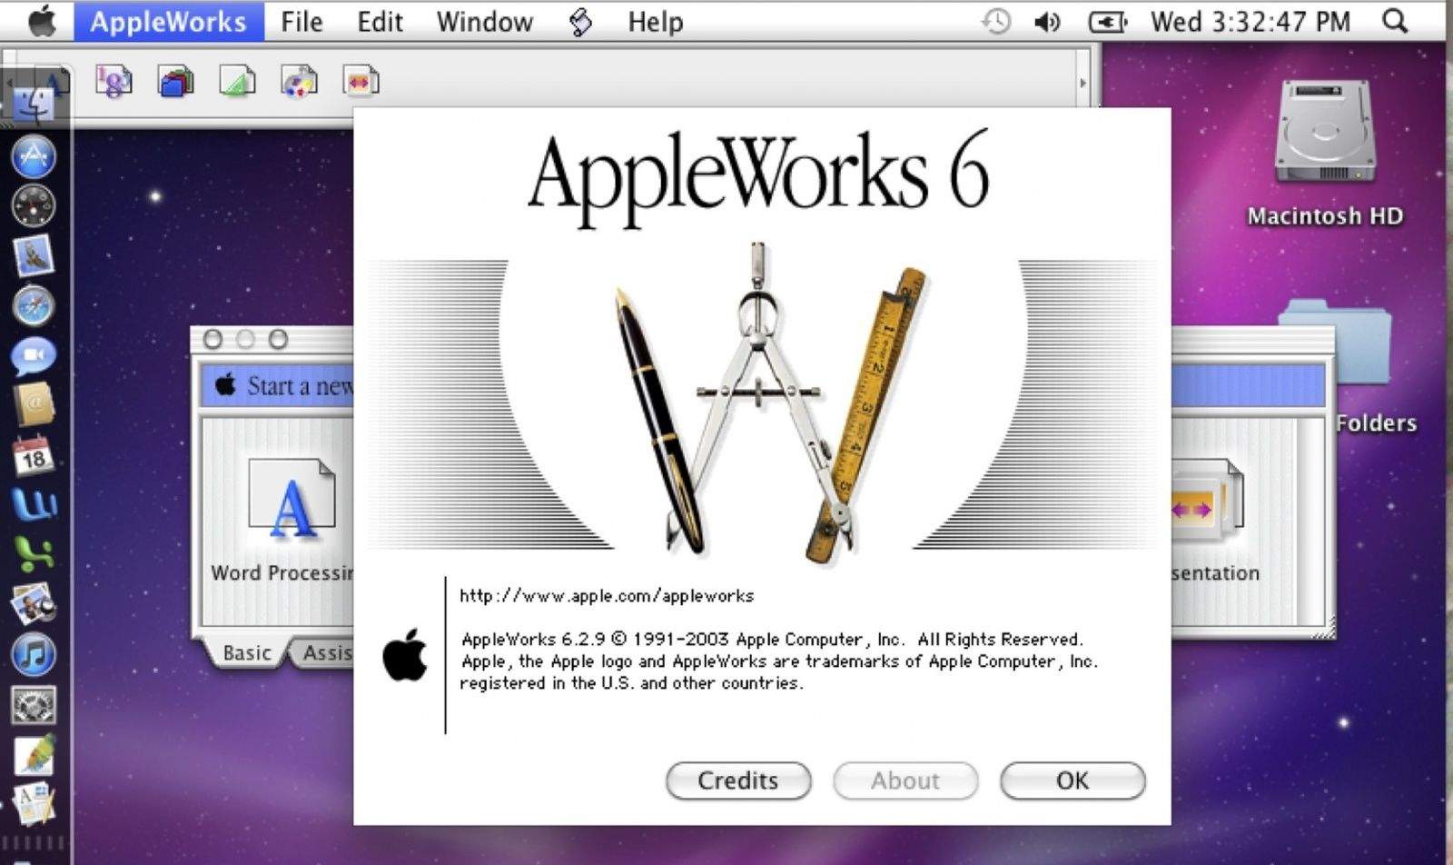Switch to the Basic tab in Starting Points
Screen dimensions: 1453x865
point(247,653)
